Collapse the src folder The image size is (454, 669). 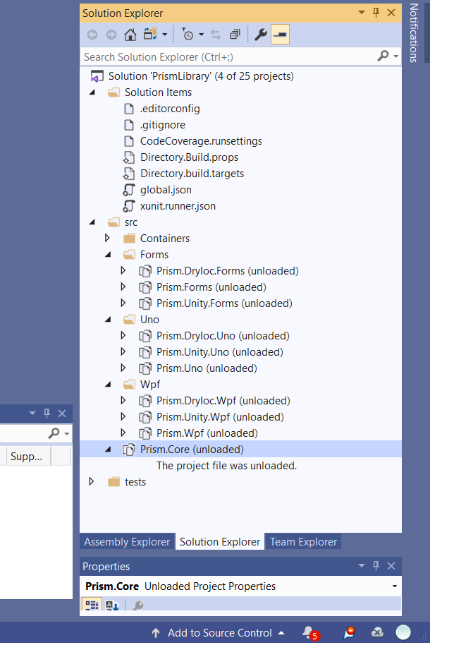pos(92,222)
